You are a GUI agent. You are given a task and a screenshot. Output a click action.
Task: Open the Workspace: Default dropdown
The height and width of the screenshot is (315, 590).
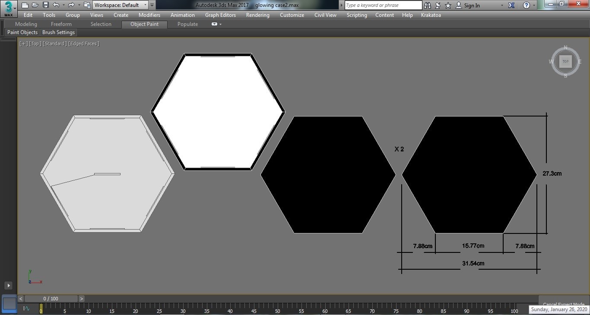click(121, 5)
